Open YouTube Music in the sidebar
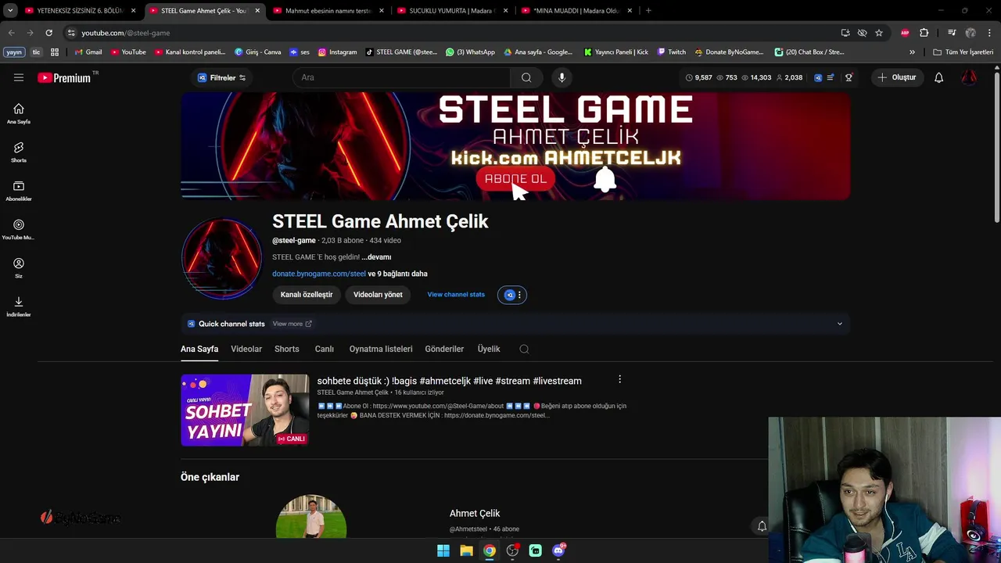Screen dimensions: 1001x563 click(19, 229)
